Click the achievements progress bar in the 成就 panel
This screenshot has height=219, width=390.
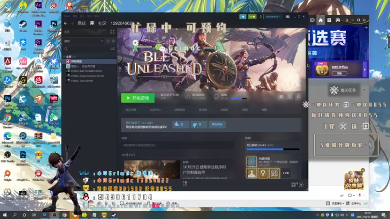tap(273, 149)
